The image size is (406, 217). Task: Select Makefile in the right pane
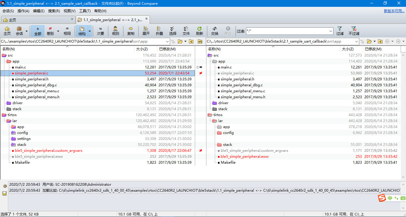tap(228, 163)
